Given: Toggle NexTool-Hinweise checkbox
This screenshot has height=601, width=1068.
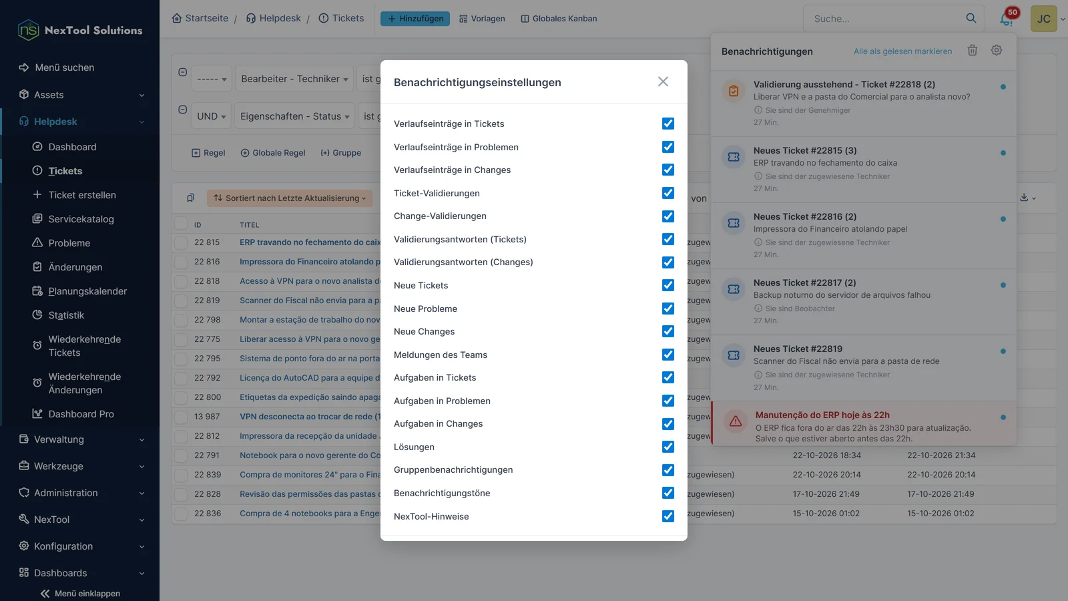Looking at the screenshot, I should 668,516.
